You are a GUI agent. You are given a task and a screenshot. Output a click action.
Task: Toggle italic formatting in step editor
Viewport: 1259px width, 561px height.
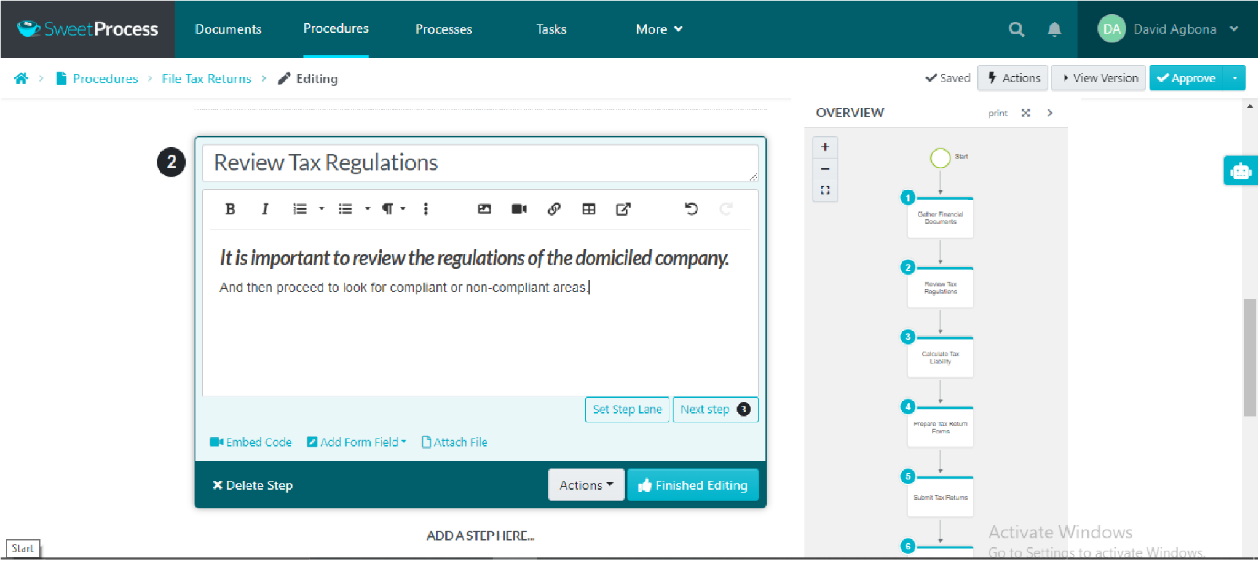coord(265,210)
